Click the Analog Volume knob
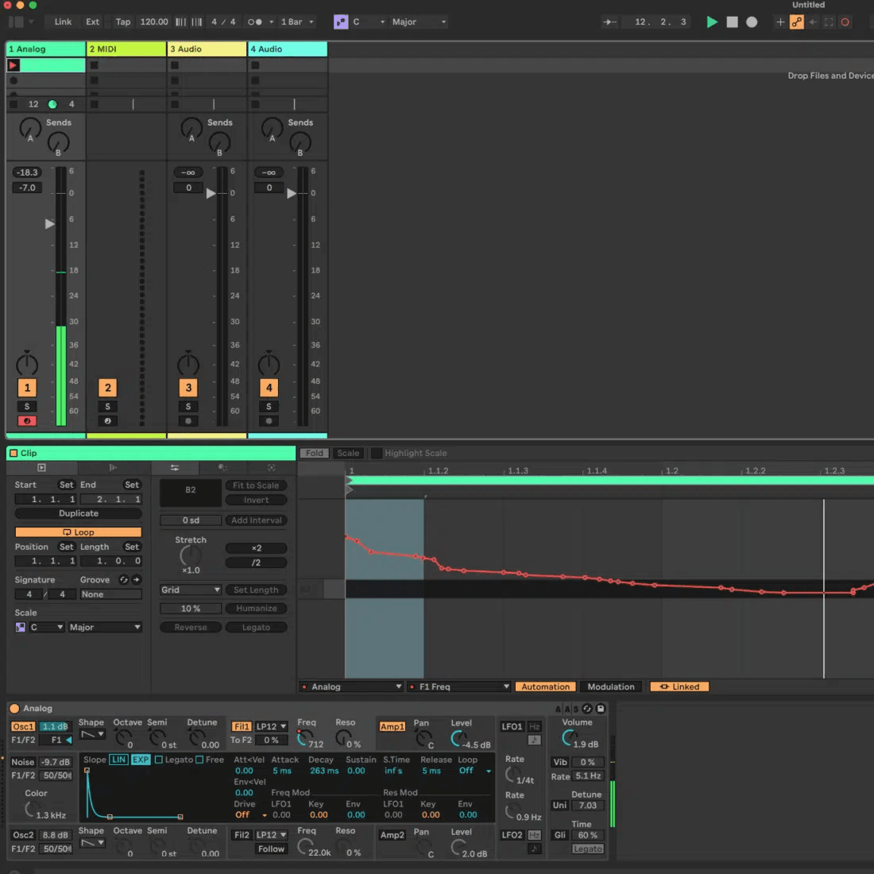 pyautogui.click(x=569, y=738)
